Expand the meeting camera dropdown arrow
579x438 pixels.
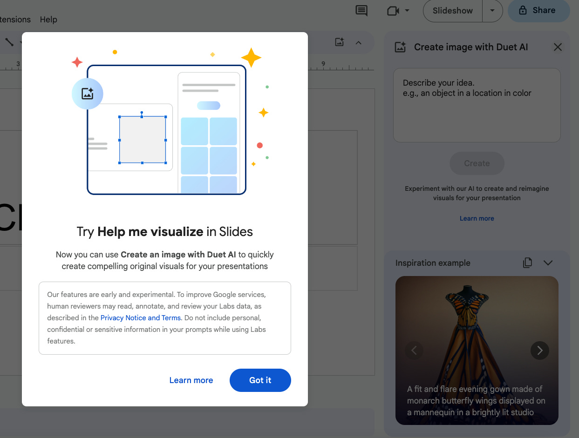[407, 11]
